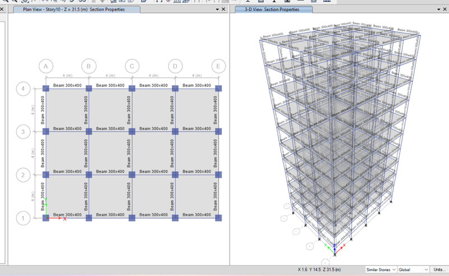Select the column at grid C-2

132,174
